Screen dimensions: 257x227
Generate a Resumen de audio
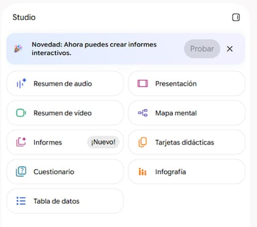(x=65, y=84)
